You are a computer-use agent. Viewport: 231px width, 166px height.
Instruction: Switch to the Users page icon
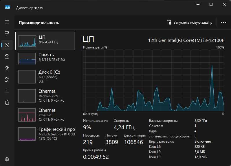(x=7, y=80)
